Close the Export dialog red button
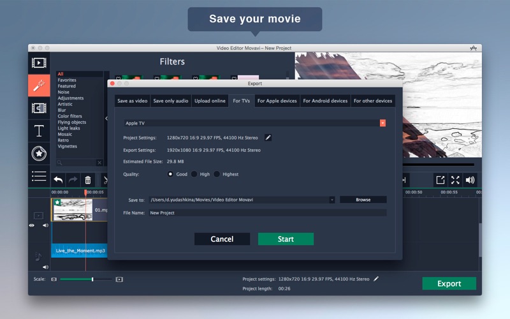Image resolution: width=510 pixels, height=319 pixels. 112,84
